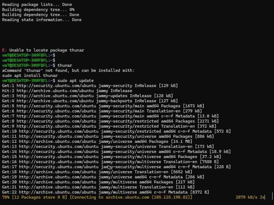This screenshot has width=274, height=205.
Task: Click the Get:21 multiverse Translation-en [112 kB] line
Action: click(x=98, y=187)
